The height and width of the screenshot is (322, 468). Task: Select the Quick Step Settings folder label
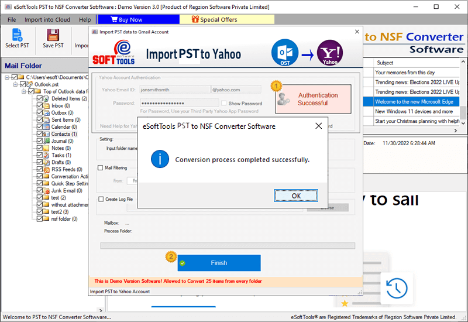[70, 183]
